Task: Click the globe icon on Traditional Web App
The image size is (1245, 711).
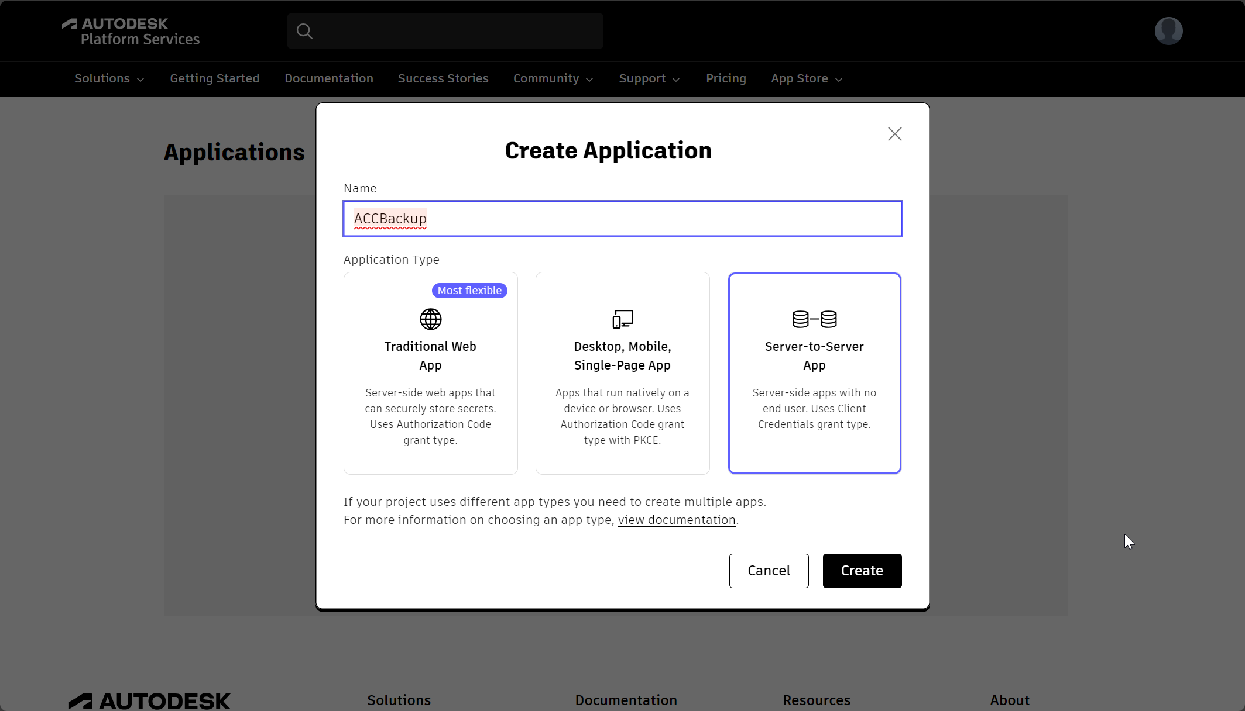Action: tap(431, 319)
